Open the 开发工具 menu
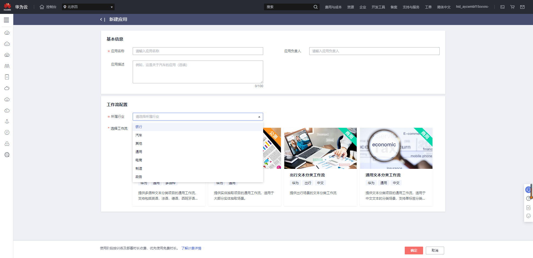533x258 pixels. click(x=378, y=7)
